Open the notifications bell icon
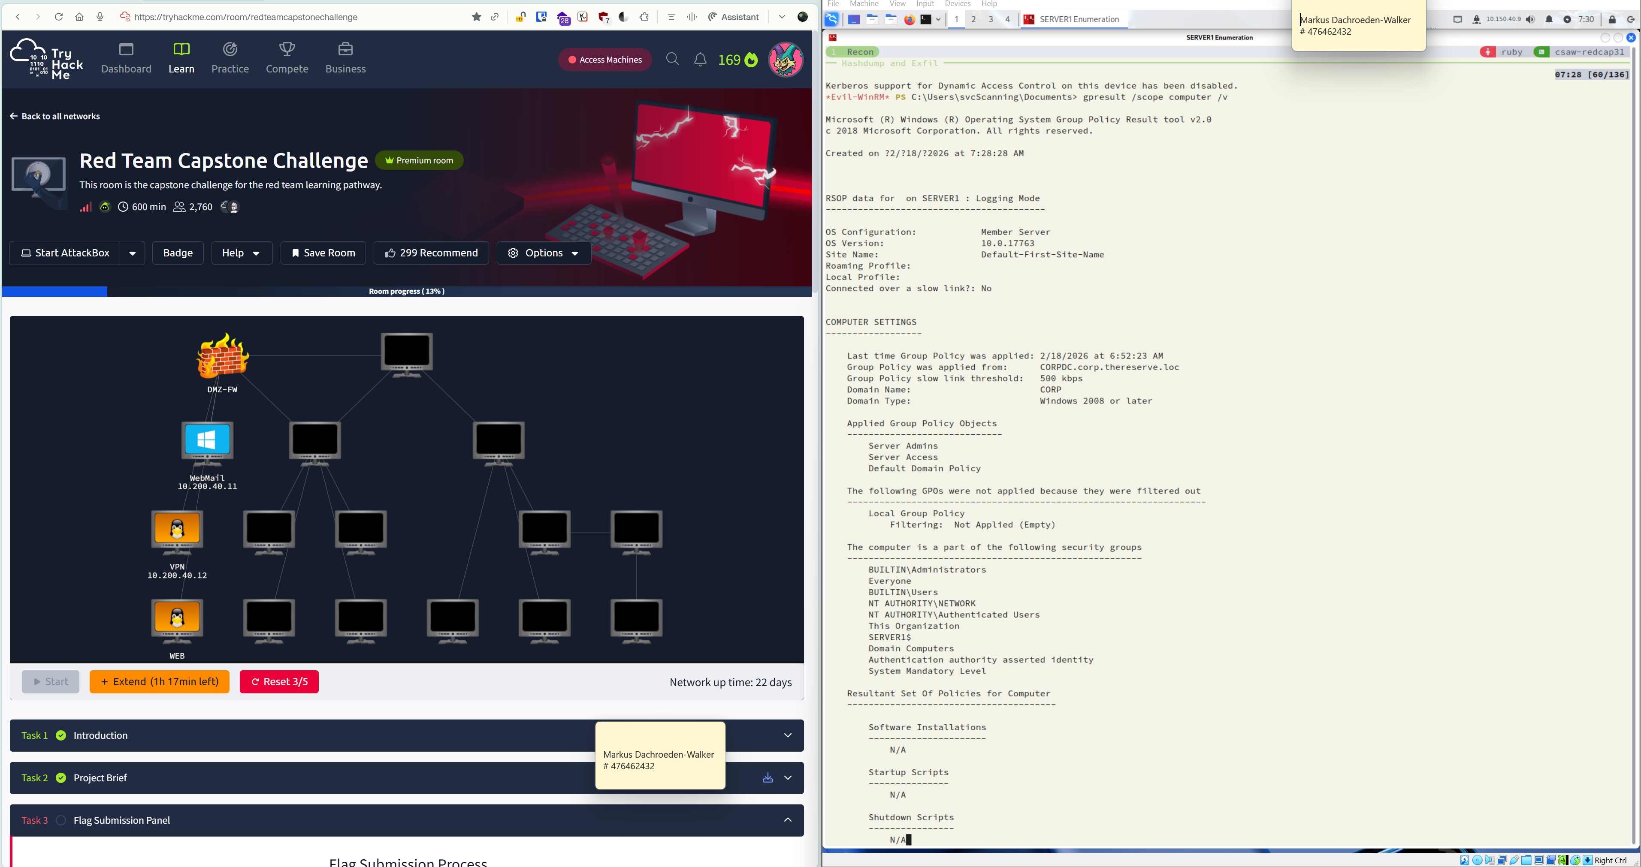The height and width of the screenshot is (867, 1641). tap(699, 59)
